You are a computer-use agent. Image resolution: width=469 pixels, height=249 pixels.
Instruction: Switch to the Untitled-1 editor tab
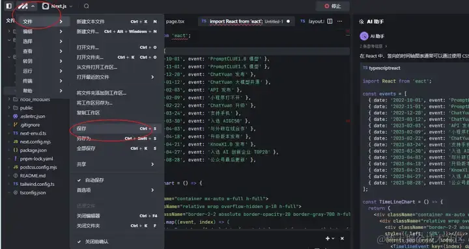[246, 21]
